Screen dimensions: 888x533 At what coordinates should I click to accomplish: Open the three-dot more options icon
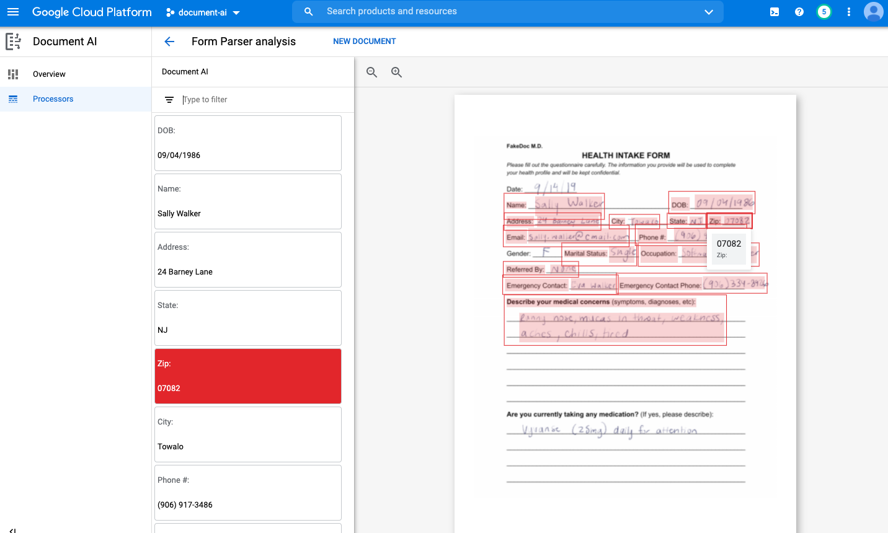pos(848,11)
